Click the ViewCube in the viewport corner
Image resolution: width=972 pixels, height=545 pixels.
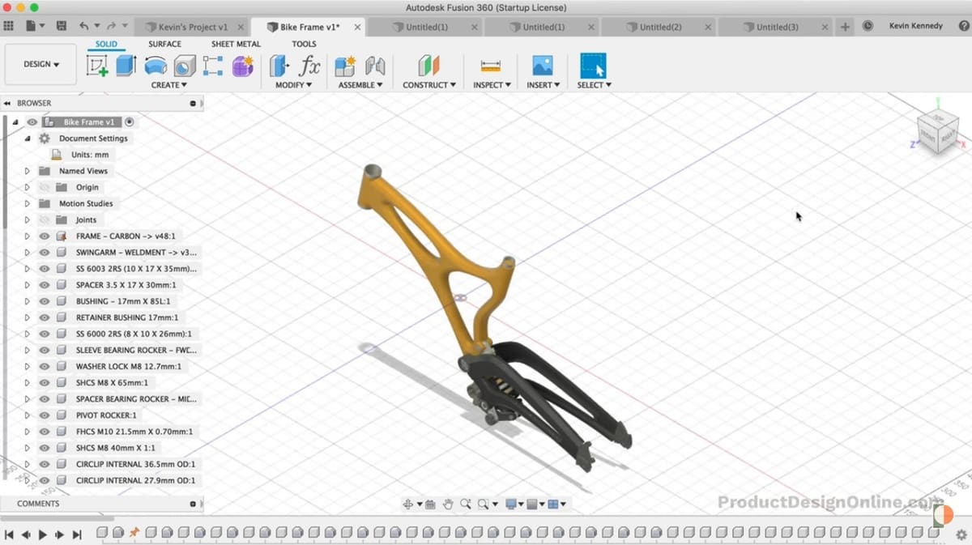(938, 132)
